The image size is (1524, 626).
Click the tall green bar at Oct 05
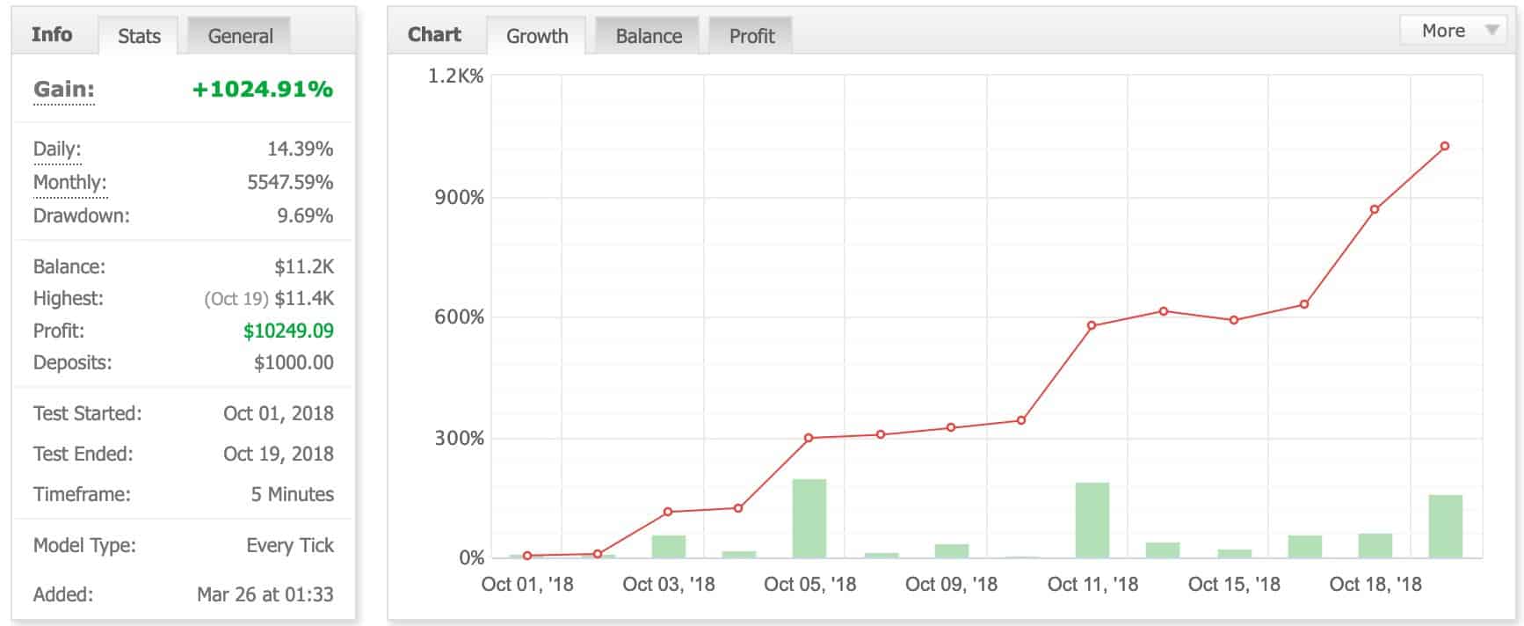point(809,518)
